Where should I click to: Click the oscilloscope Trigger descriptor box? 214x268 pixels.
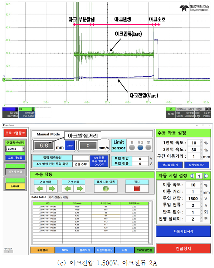(203, 113)
